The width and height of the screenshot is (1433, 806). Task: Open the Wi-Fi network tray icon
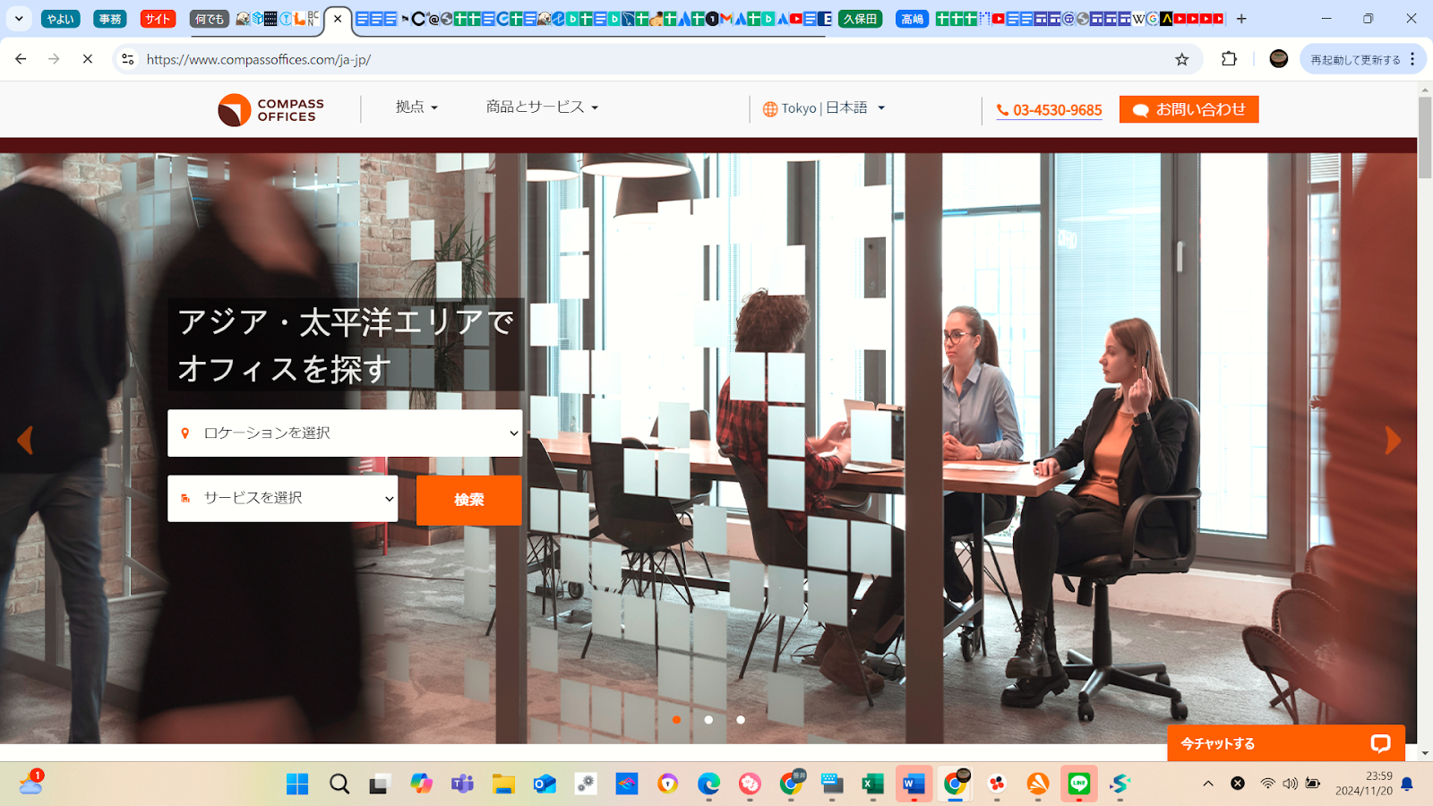click(1267, 784)
